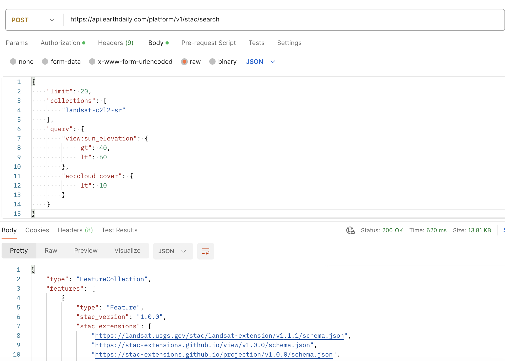Switch to Visualize response view
Screen dimensions: 505x361
[x=127, y=251]
